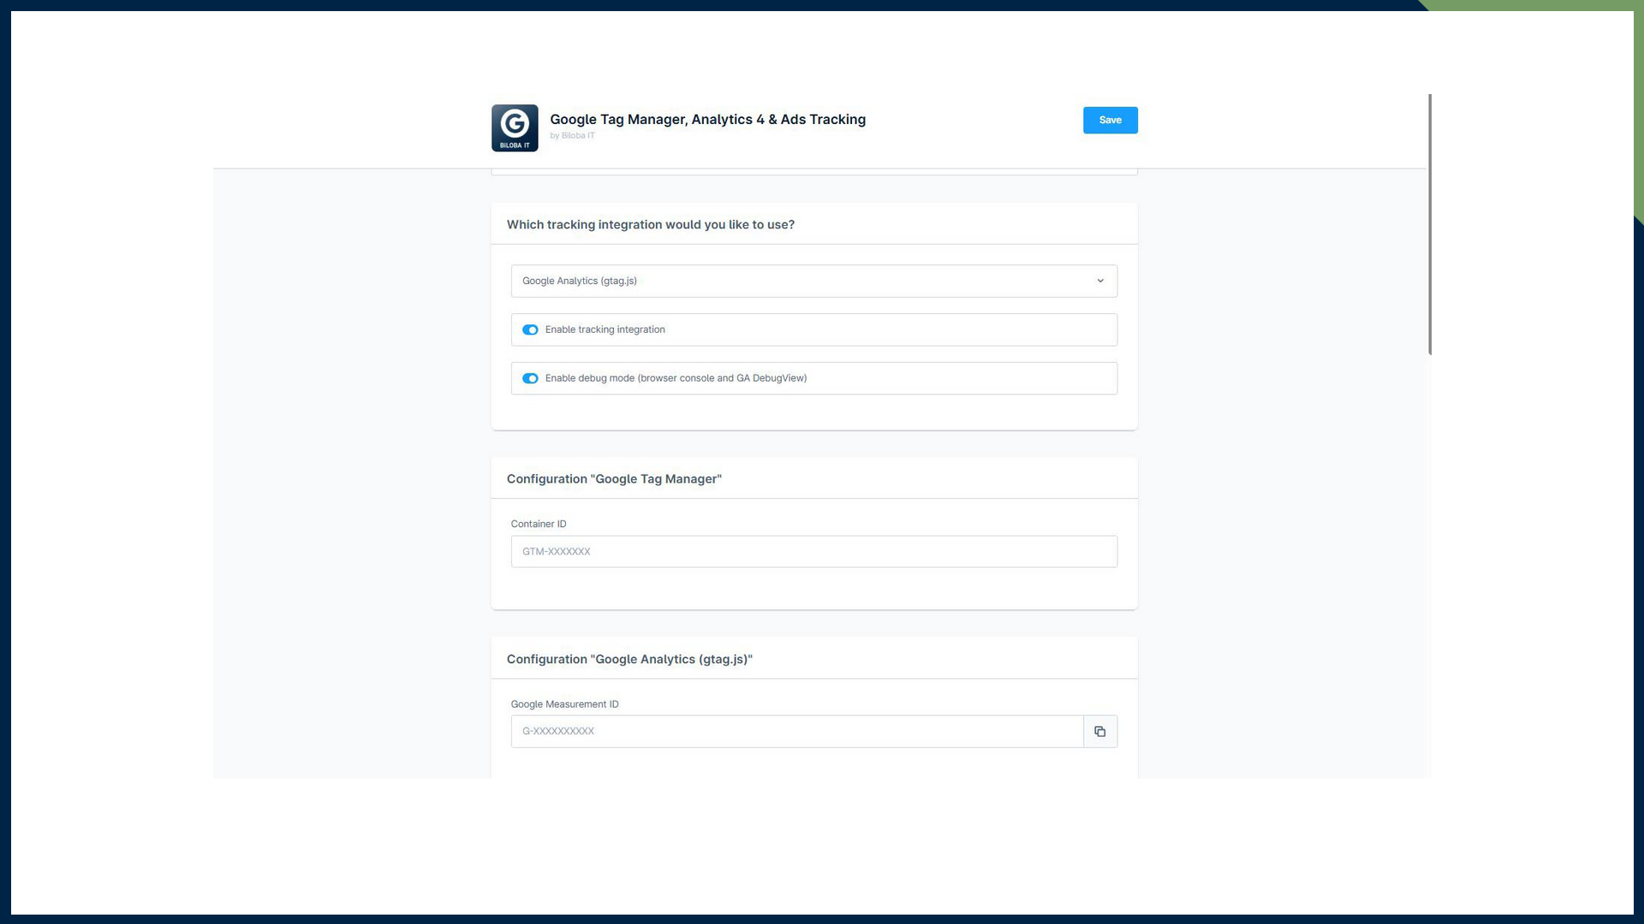The image size is (1644, 924).
Task: Save the plugin configuration
Action: 1110,120
